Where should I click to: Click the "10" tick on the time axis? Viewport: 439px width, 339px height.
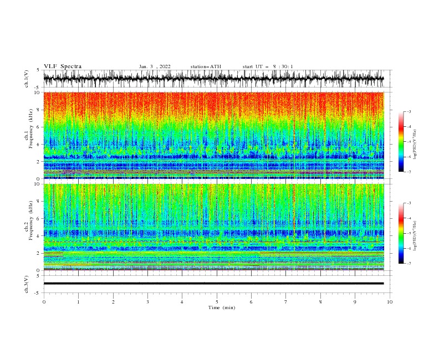point(390,302)
